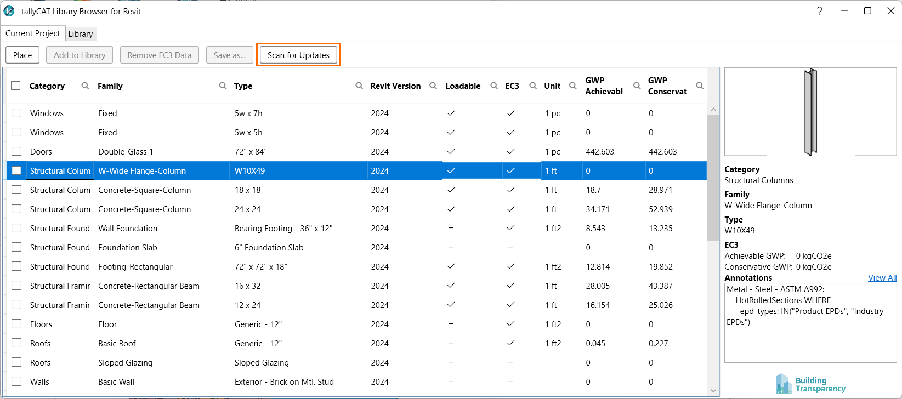Click the W-Wide Flange column preview thumbnail

(x=810, y=112)
